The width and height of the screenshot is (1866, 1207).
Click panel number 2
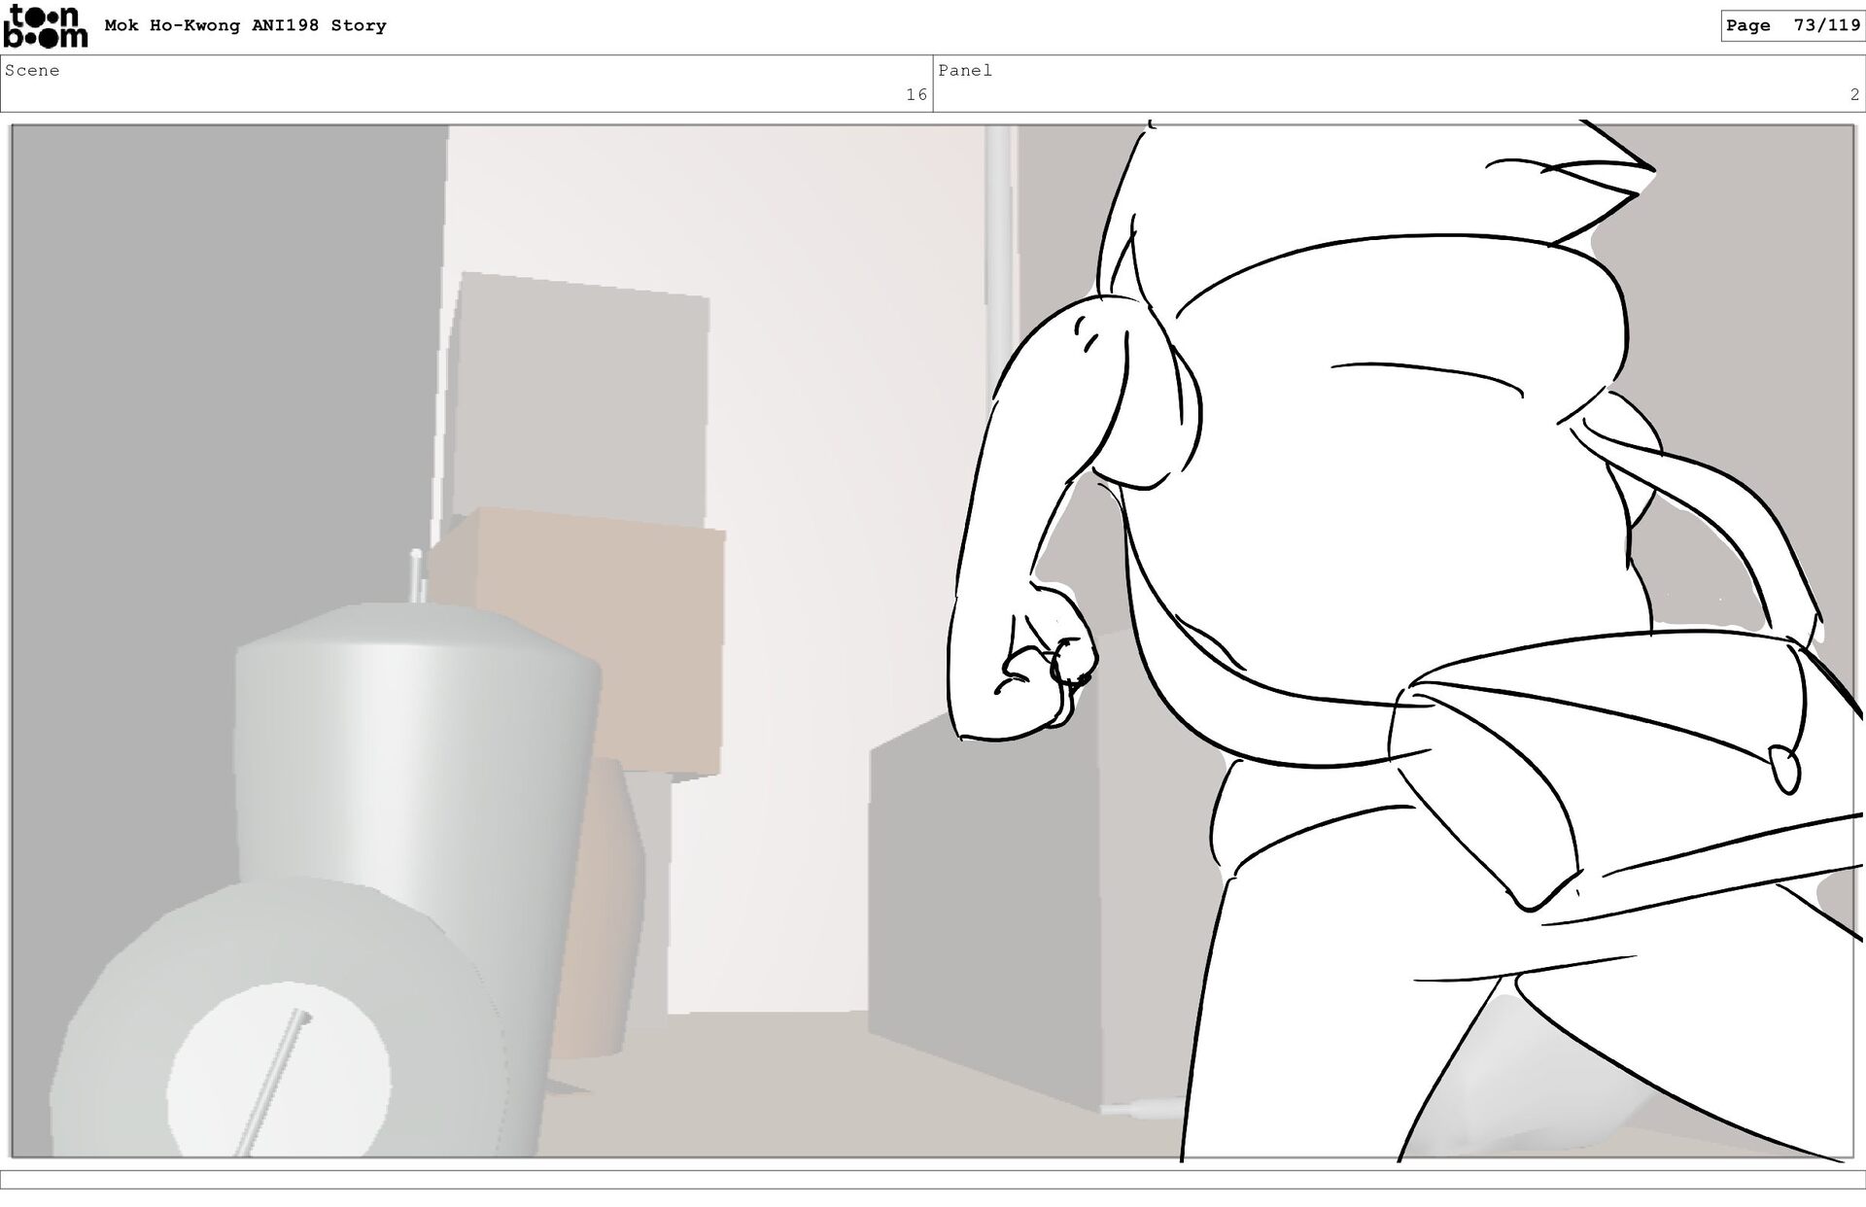coord(1853,94)
